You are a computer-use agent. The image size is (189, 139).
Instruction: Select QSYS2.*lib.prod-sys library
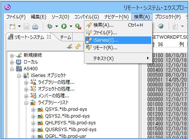pyautogui.click(x=67, y=116)
